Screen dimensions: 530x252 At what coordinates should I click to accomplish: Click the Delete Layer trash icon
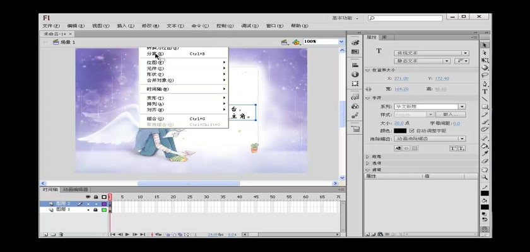pos(61,234)
